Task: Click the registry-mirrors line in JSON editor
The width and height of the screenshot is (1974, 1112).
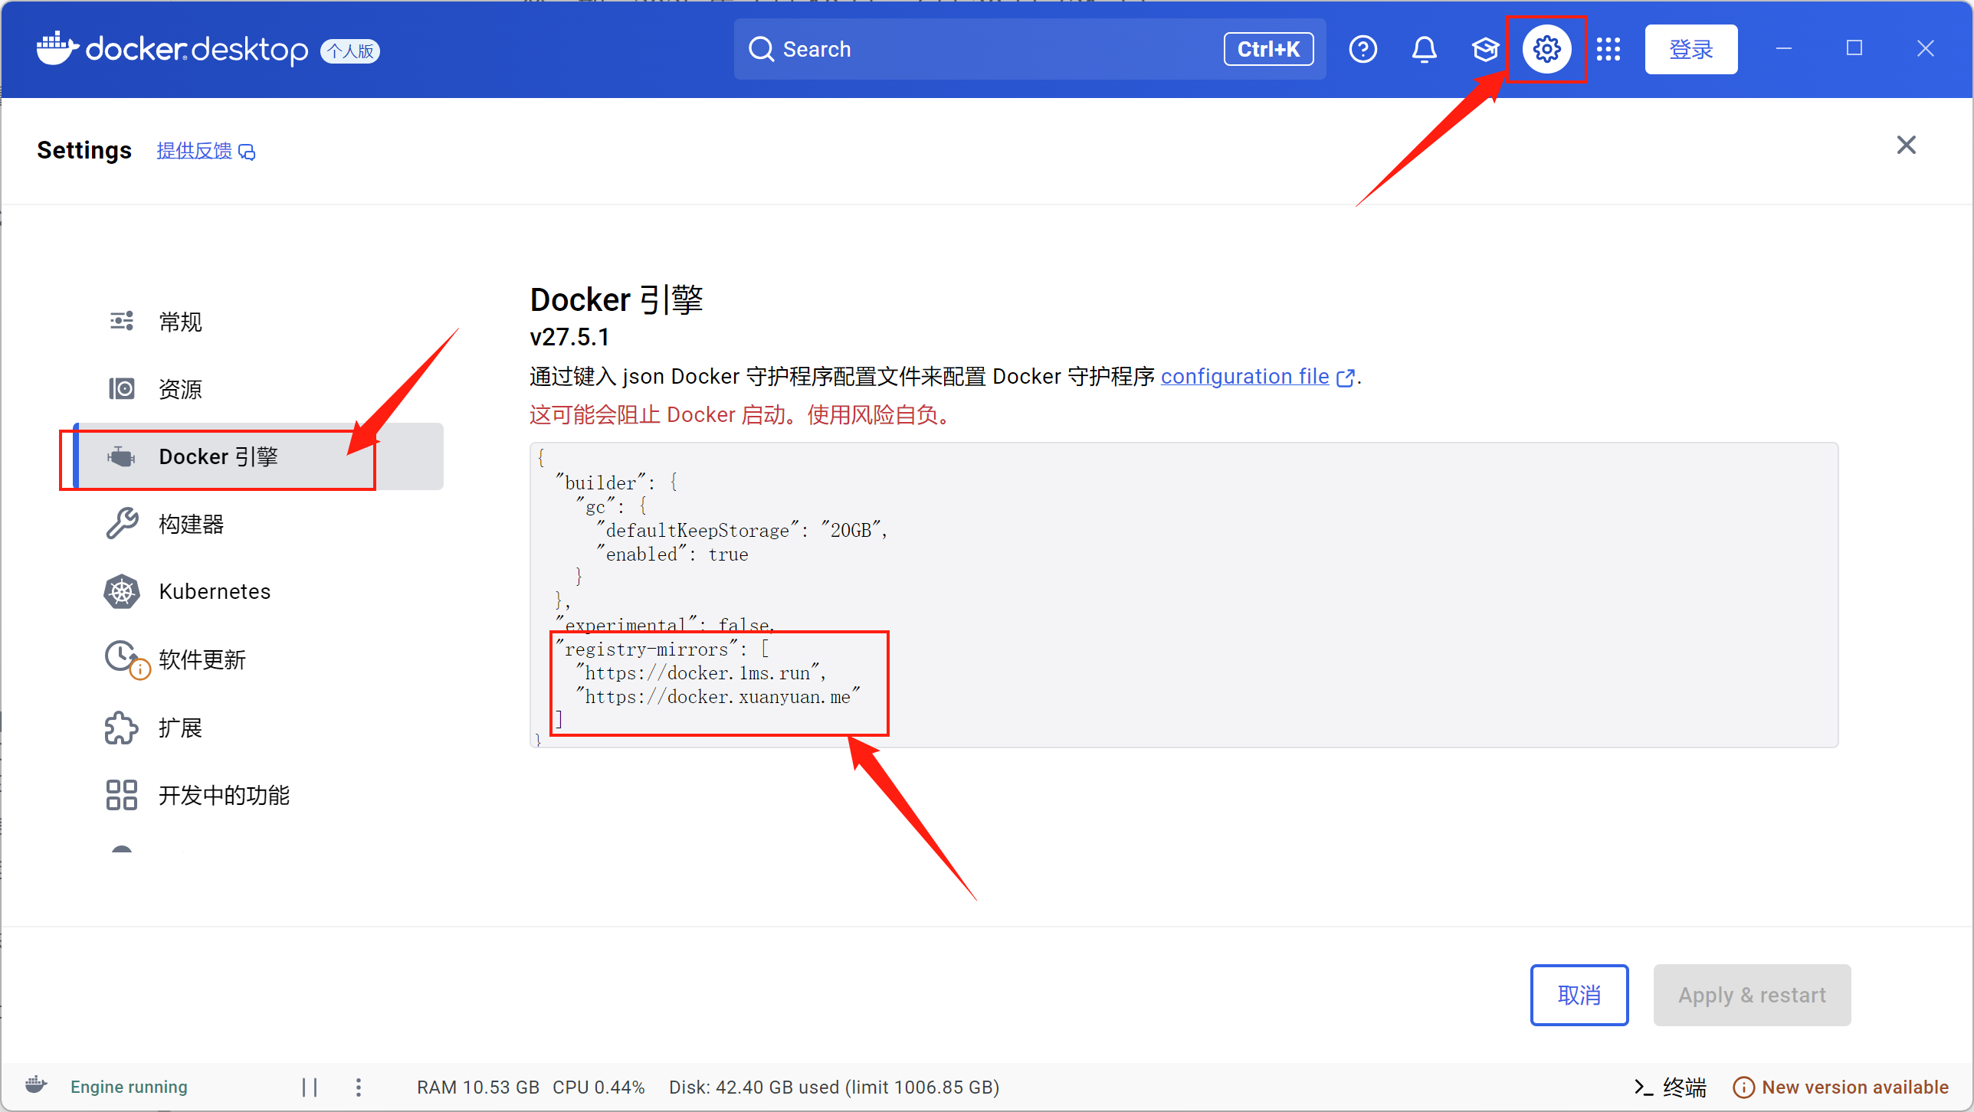Action: click(662, 649)
